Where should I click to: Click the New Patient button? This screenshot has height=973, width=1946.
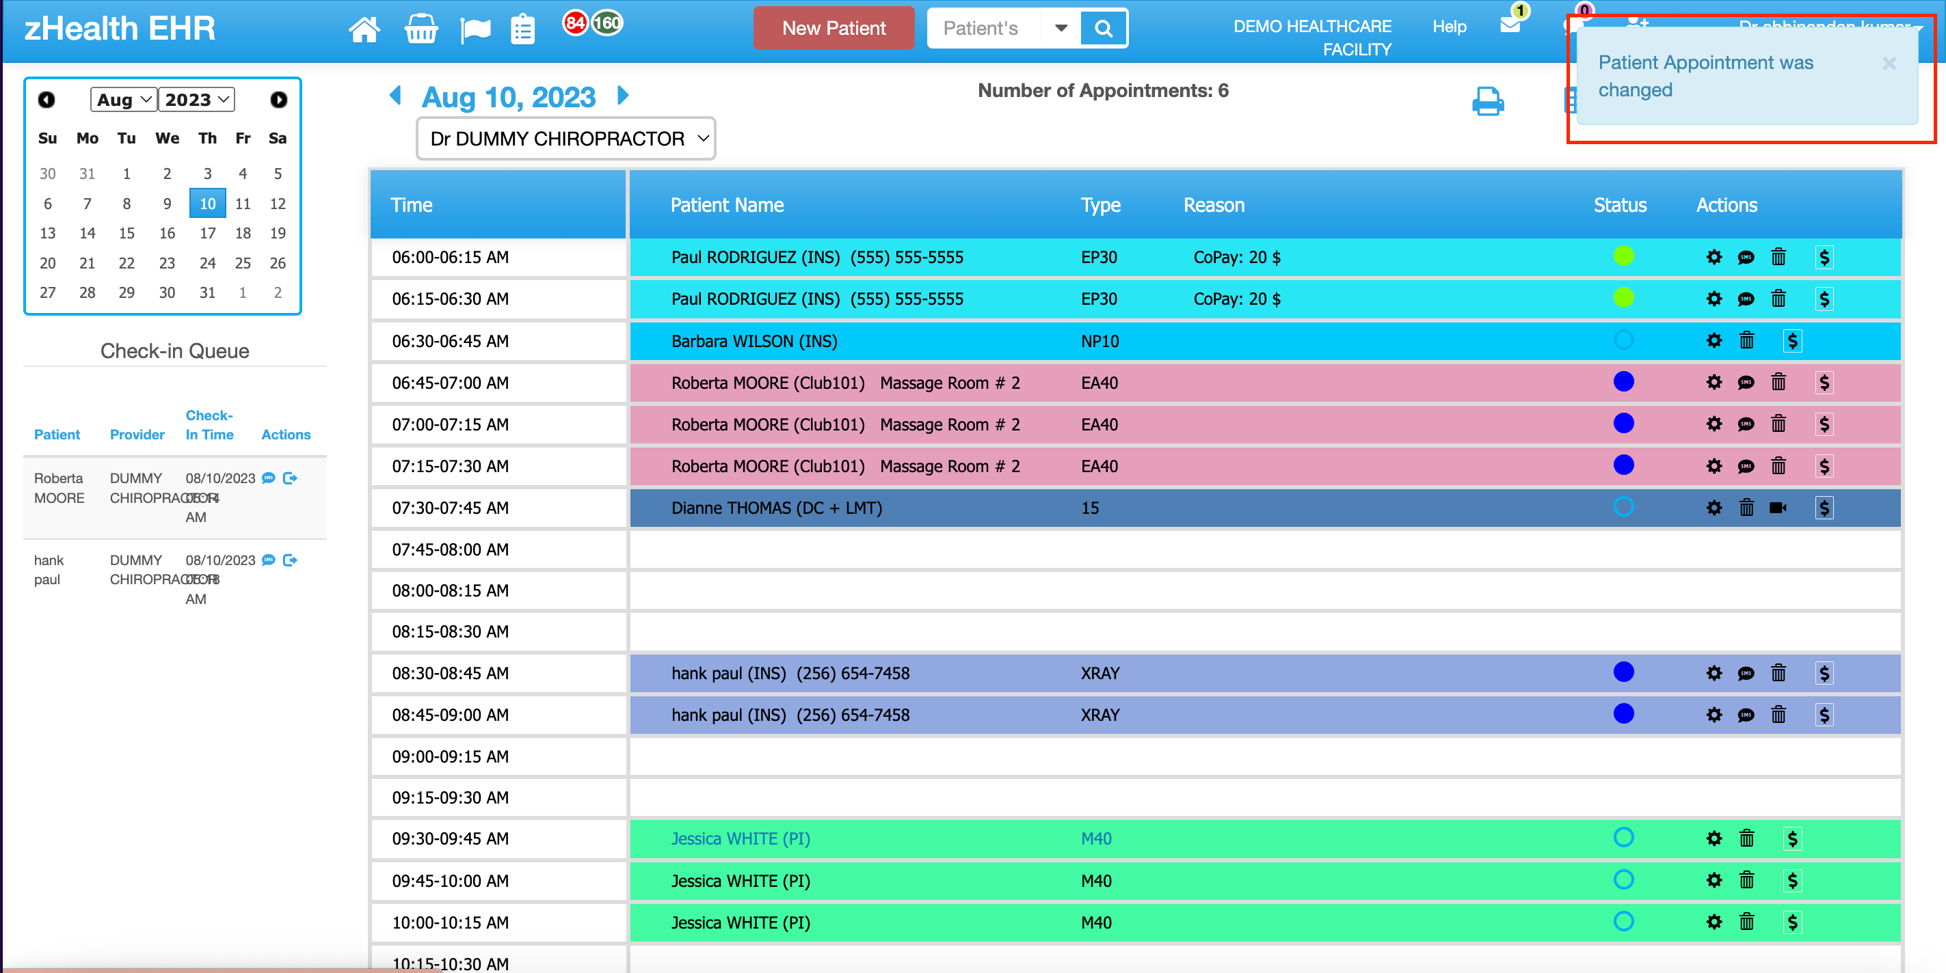[834, 29]
